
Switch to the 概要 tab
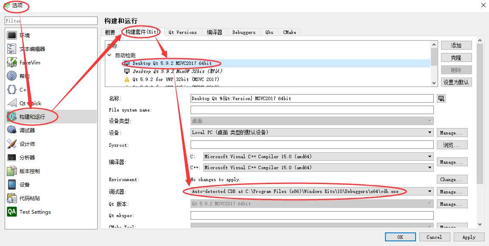[110, 32]
